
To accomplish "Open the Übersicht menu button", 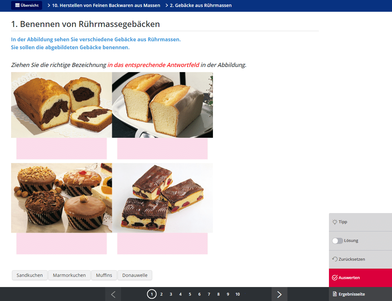I will point(27,5).
